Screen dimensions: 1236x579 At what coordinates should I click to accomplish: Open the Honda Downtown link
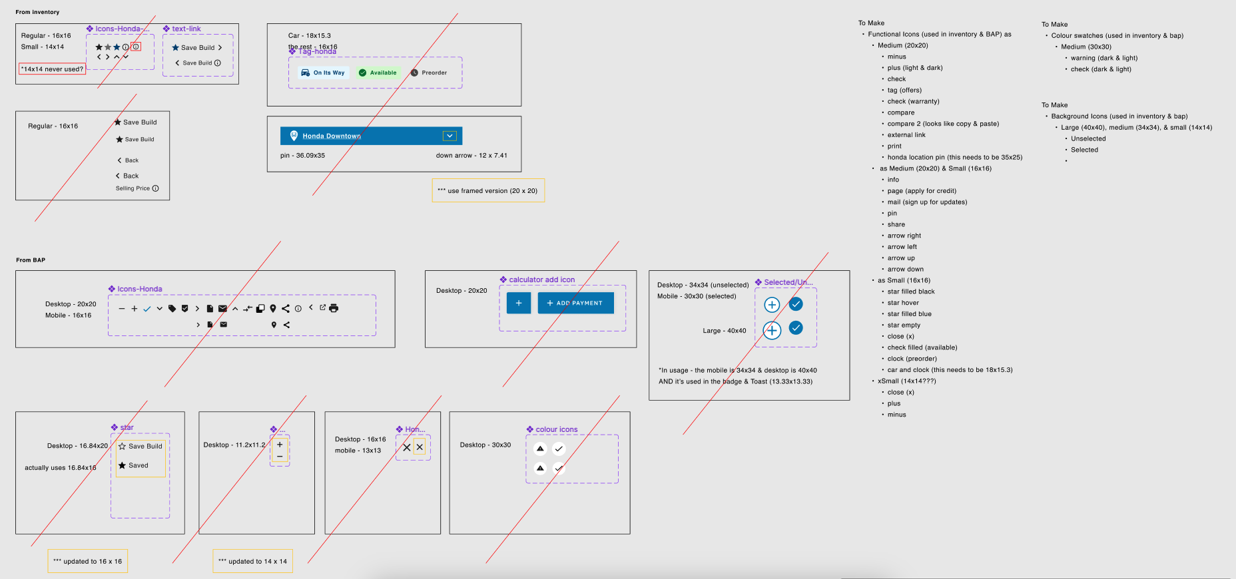coord(332,136)
